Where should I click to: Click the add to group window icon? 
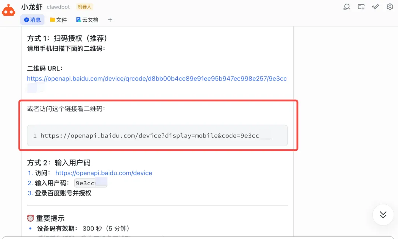(x=361, y=7)
